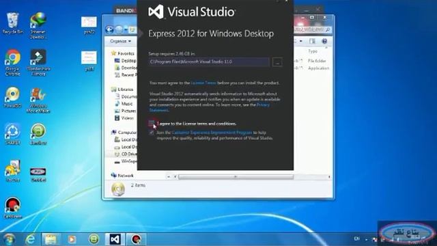Open Windows Movie Maker desktop icon
Screen dimensions: 437x246
(38, 100)
